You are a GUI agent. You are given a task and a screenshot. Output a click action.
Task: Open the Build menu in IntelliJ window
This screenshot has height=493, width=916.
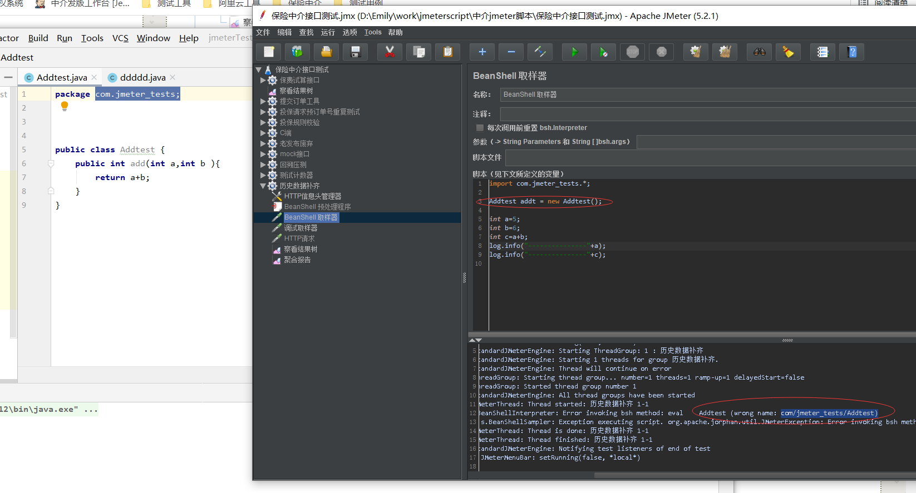point(38,38)
